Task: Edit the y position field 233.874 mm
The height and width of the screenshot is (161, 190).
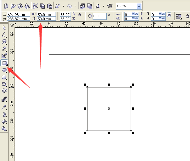Action: pyautogui.click(x=19, y=19)
